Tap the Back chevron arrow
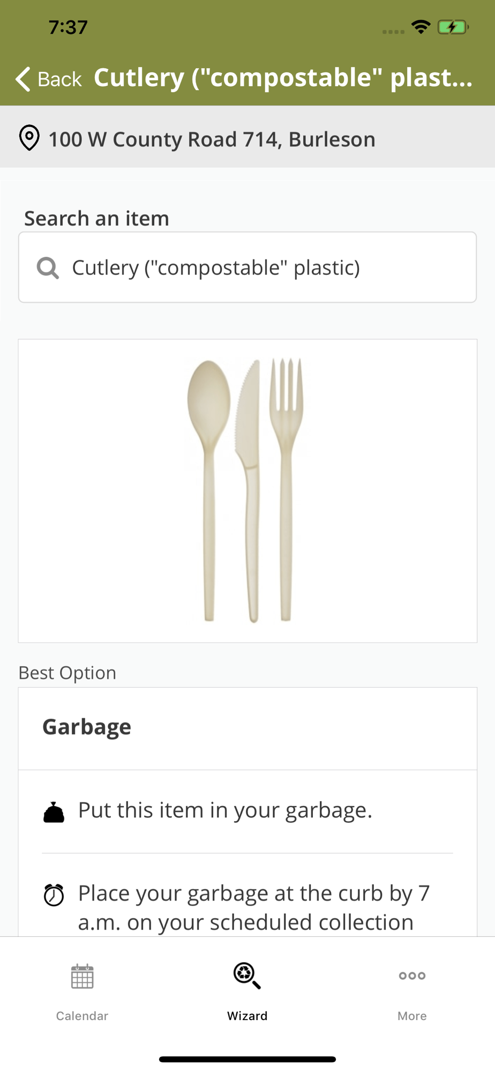 point(23,79)
